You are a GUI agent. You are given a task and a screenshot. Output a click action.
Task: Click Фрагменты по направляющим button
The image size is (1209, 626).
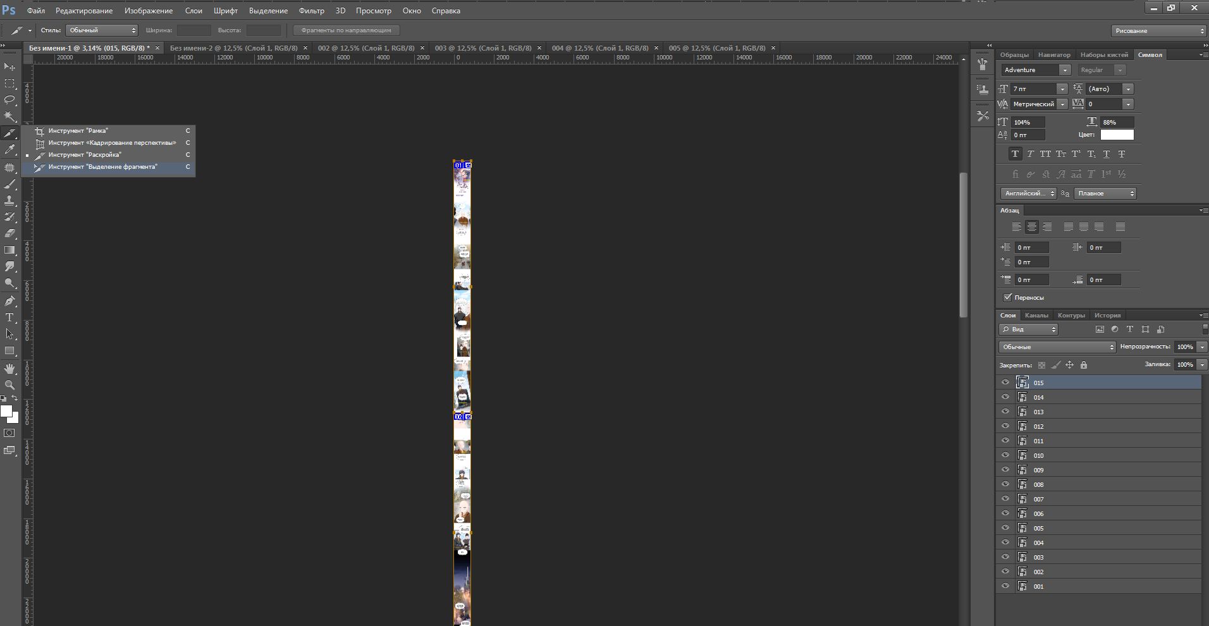(347, 30)
